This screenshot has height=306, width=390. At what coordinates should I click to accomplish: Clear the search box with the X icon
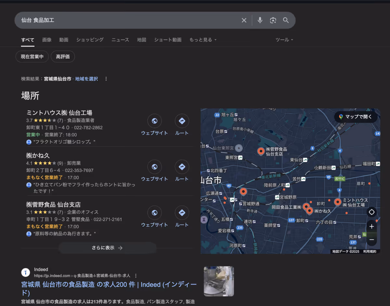point(244,20)
